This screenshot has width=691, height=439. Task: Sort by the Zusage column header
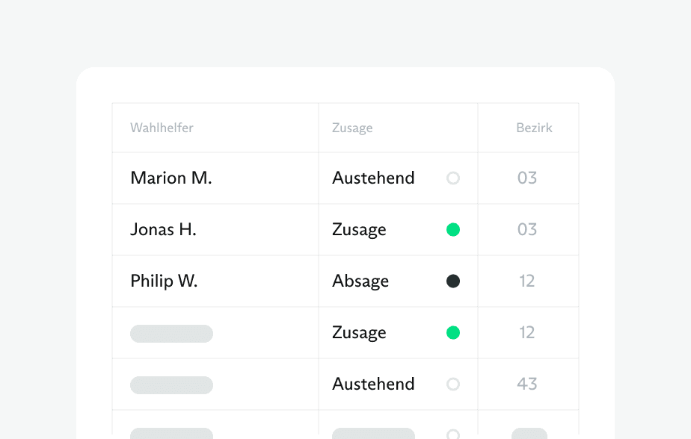click(352, 128)
